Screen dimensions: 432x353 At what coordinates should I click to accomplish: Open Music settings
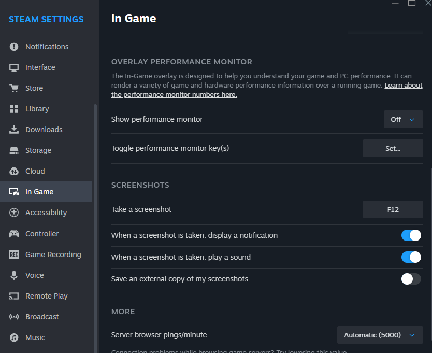46,337
